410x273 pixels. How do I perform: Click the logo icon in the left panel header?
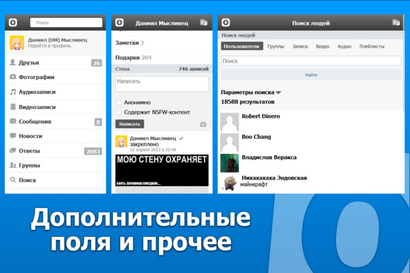click(13, 22)
